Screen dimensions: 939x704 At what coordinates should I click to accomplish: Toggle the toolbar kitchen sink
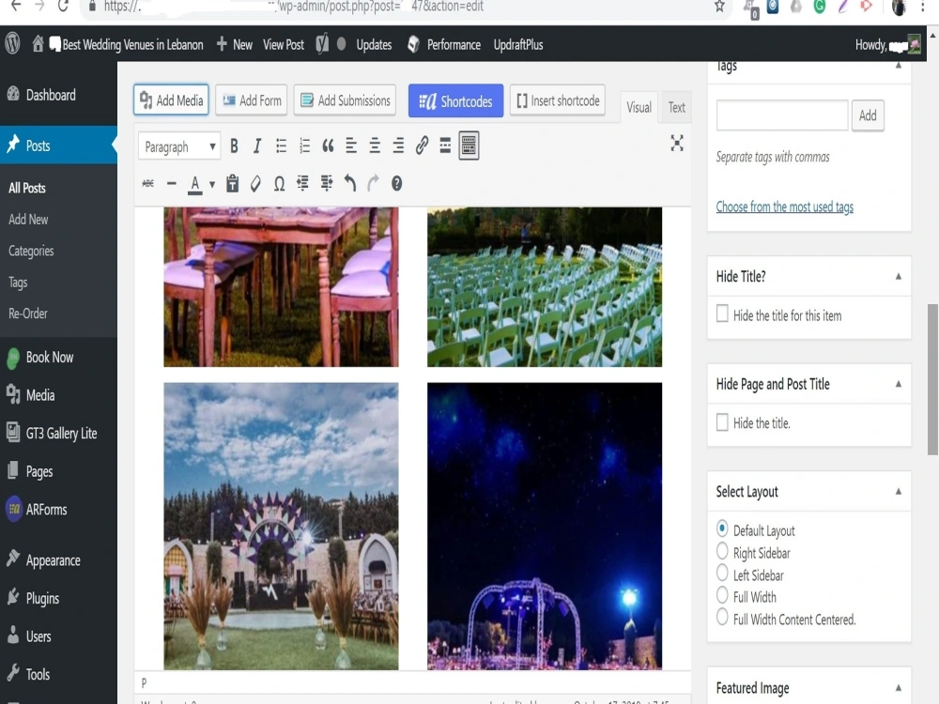coord(469,145)
